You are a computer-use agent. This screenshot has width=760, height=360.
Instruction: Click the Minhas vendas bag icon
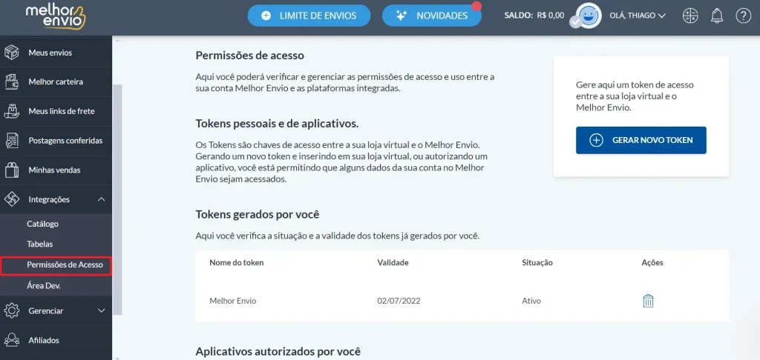[11, 170]
